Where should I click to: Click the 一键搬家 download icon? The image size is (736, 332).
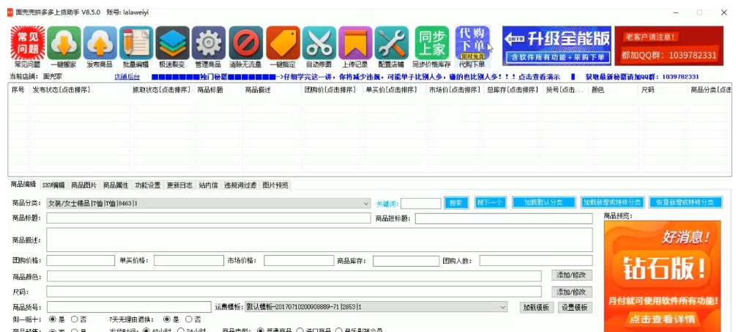[64, 43]
